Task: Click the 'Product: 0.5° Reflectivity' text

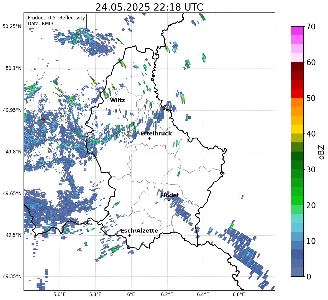Action: [56, 17]
